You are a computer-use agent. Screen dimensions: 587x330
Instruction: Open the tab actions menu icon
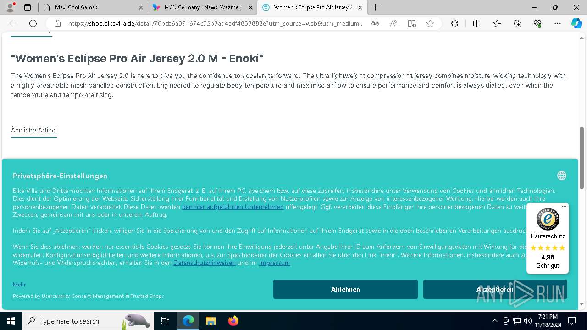(x=28, y=7)
